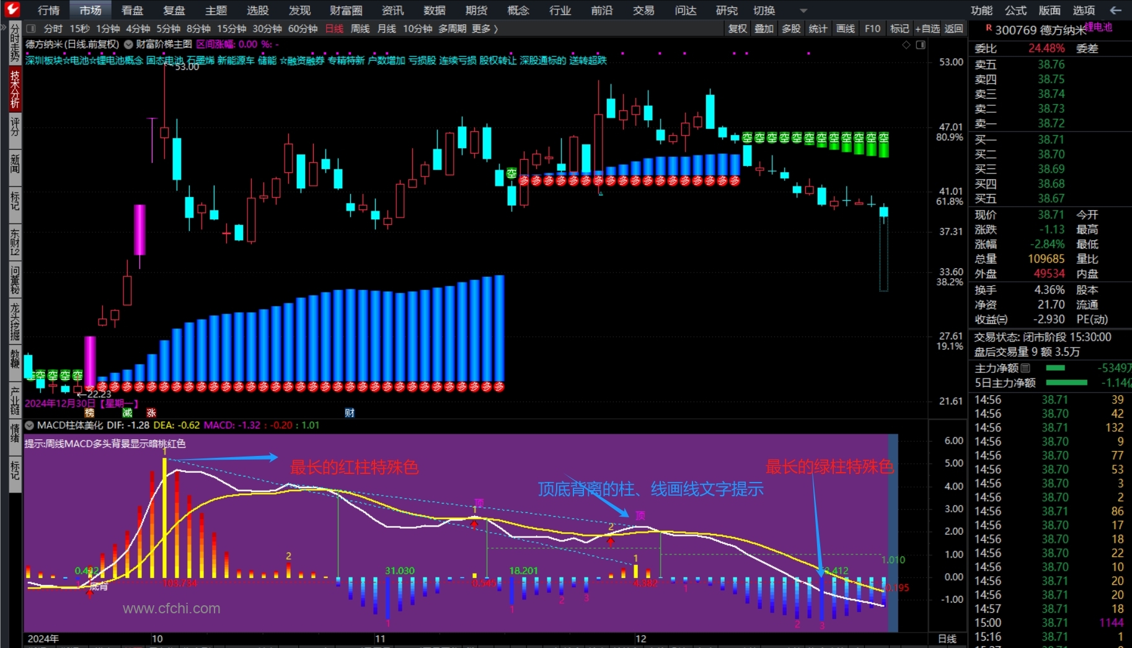The height and width of the screenshot is (648, 1132).
Task: Open 问董秘 sidebar tab
Action: (15, 279)
